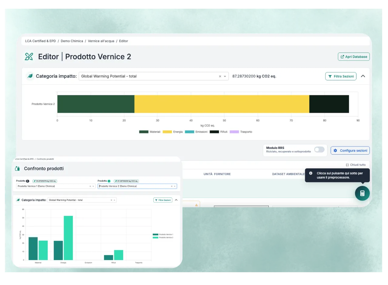Click Filtra Sezioni in Confronto prodotti

tap(163, 200)
